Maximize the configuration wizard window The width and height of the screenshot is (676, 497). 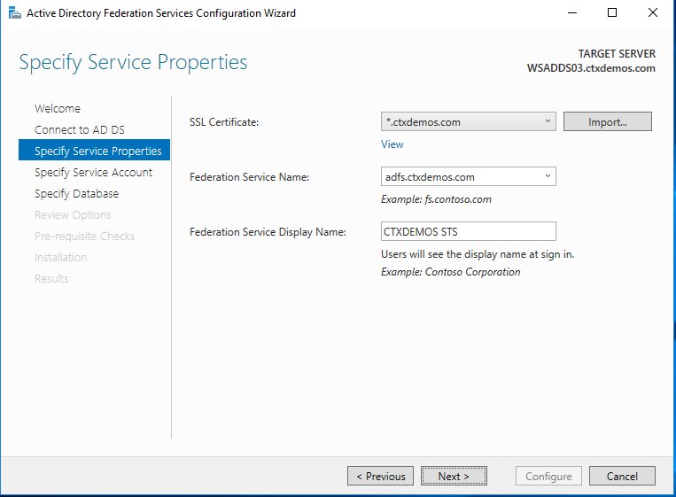pyautogui.click(x=612, y=13)
